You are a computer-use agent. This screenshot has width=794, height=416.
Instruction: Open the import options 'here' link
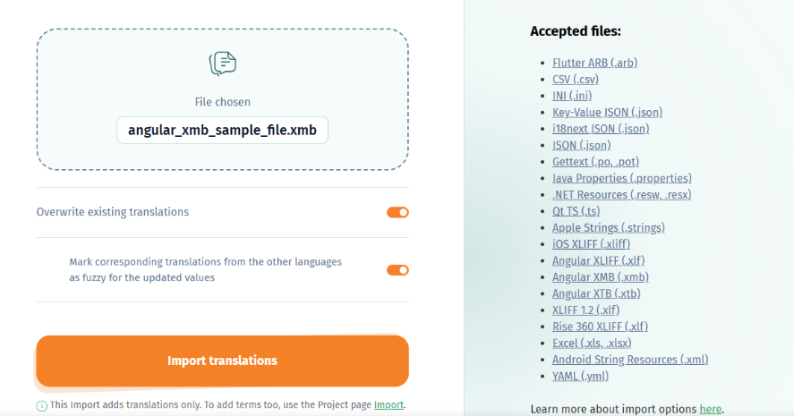click(710, 409)
